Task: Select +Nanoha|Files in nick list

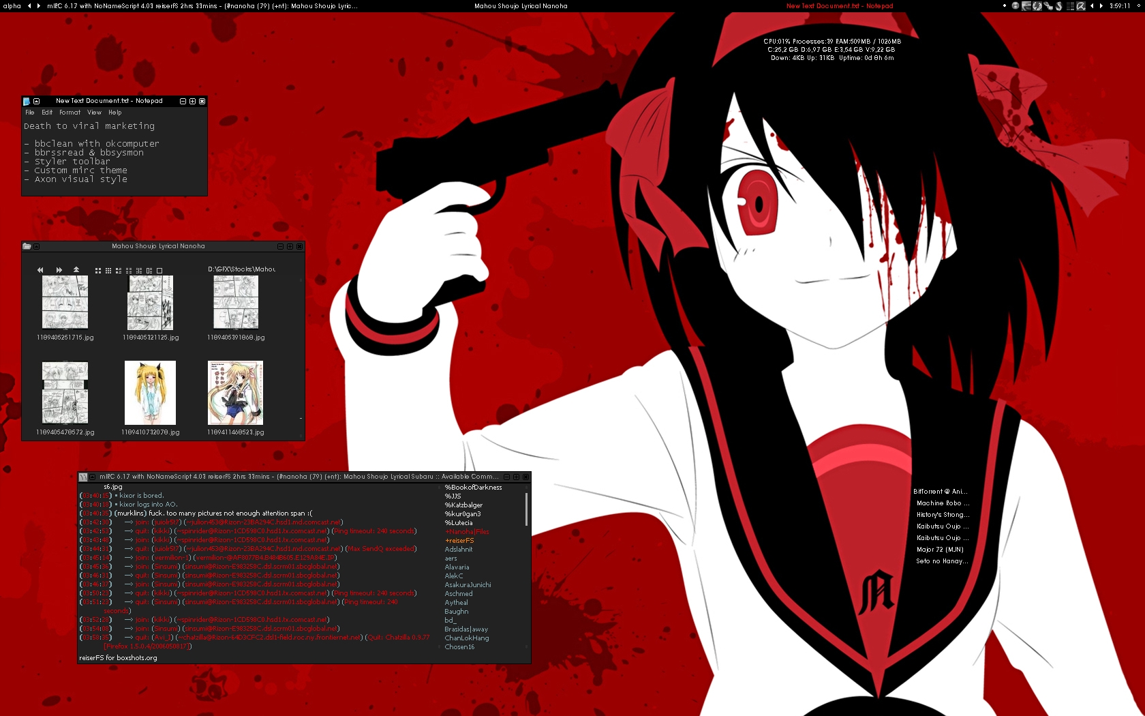Action: pyautogui.click(x=467, y=532)
